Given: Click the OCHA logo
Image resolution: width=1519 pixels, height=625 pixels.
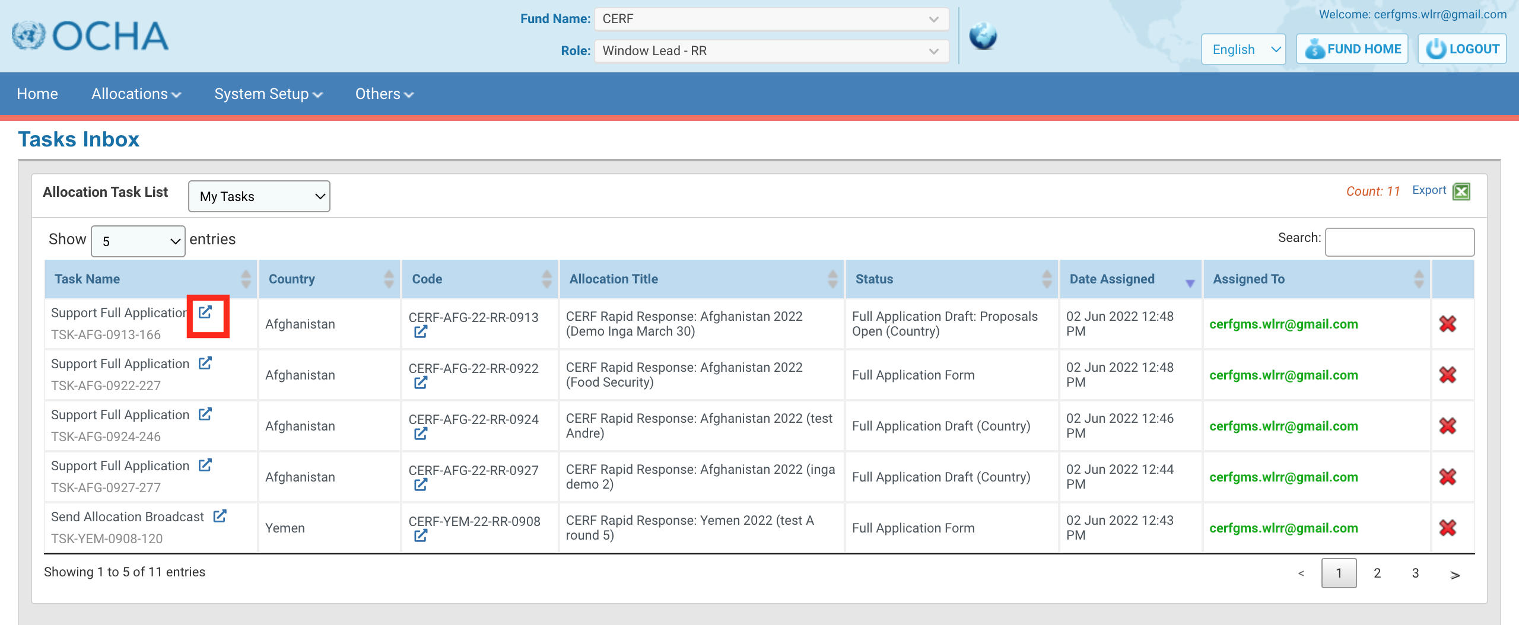Looking at the screenshot, I should click(90, 36).
